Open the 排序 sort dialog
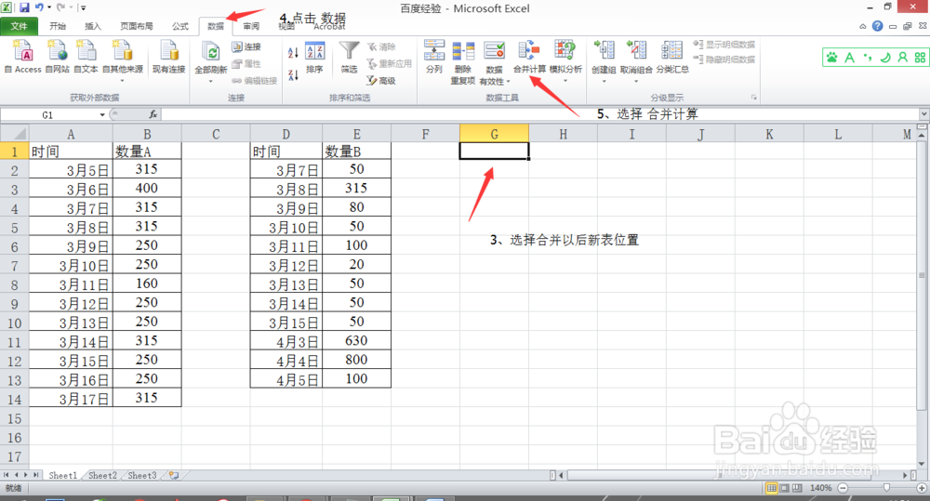Viewport: 930px width, 501px height. [x=314, y=58]
